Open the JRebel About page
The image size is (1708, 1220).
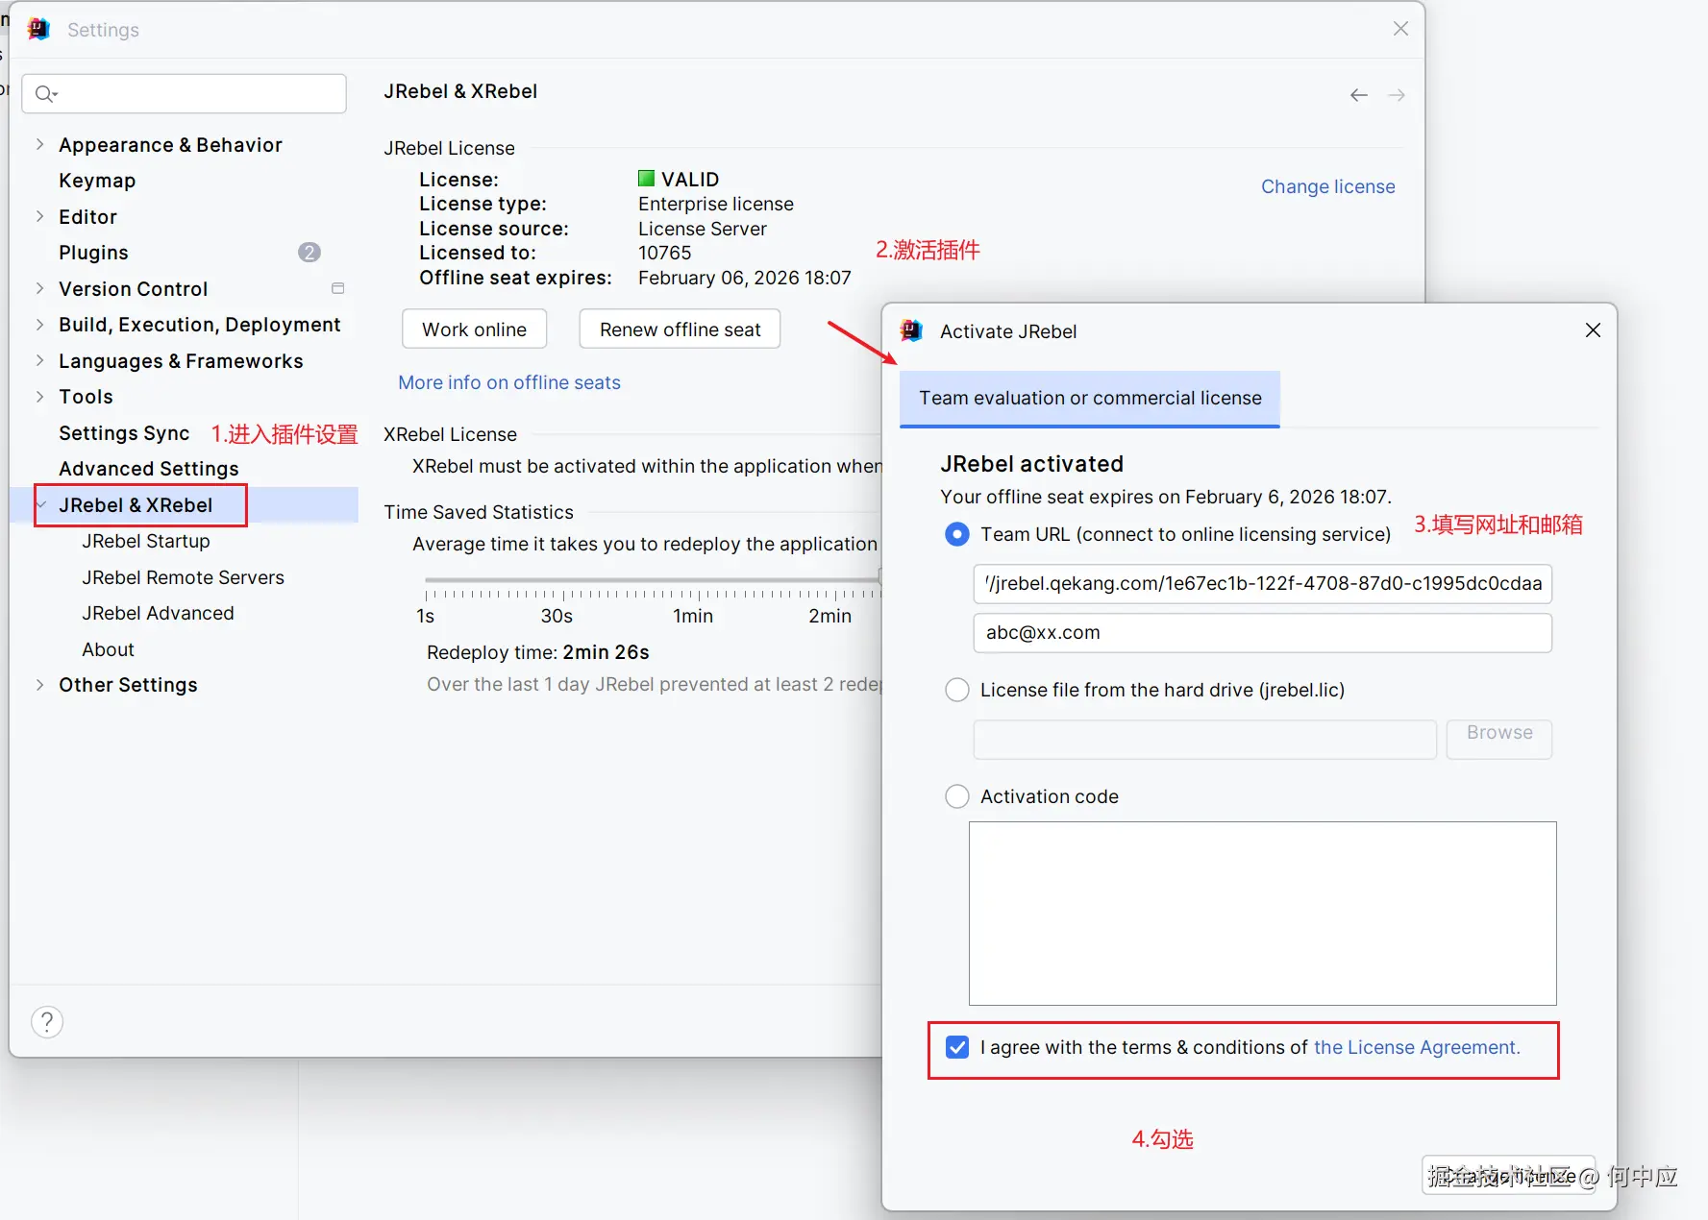point(109,649)
